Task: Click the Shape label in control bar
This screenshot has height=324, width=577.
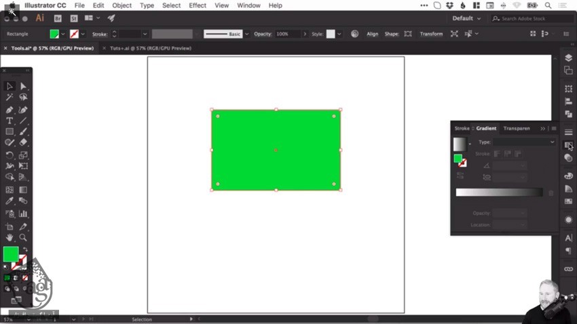Action: [x=392, y=34]
